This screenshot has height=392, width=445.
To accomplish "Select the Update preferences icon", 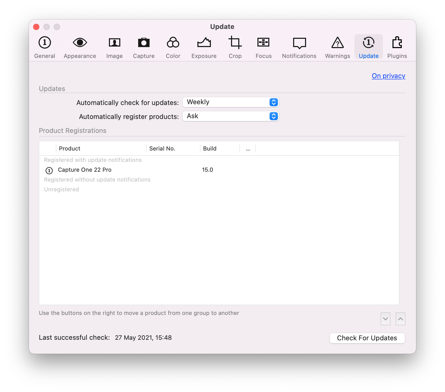I will pyautogui.click(x=369, y=43).
